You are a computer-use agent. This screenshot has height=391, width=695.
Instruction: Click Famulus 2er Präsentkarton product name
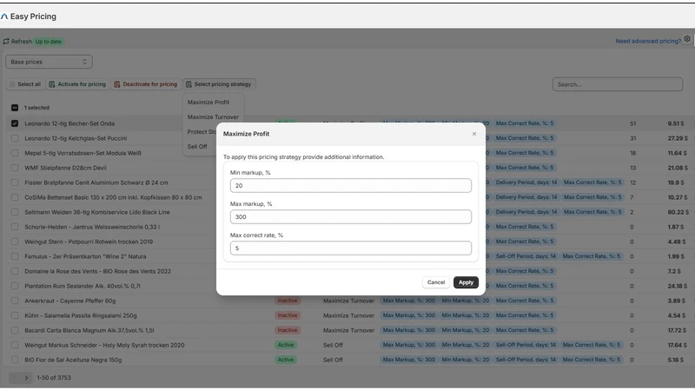pos(85,256)
